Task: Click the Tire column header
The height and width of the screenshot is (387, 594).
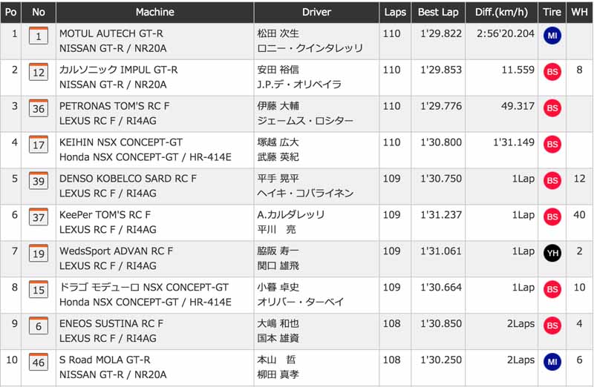Action: point(552,12)
